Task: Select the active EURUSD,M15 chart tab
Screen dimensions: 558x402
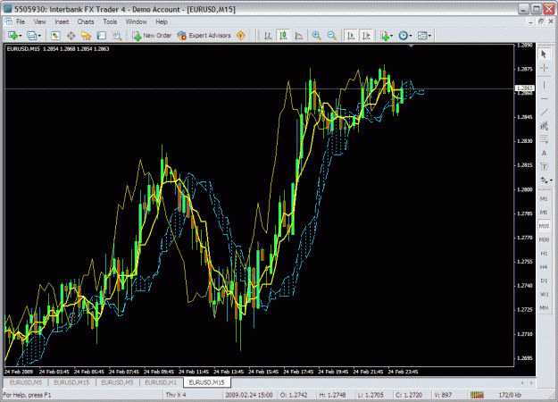Action: pos(207,382)
